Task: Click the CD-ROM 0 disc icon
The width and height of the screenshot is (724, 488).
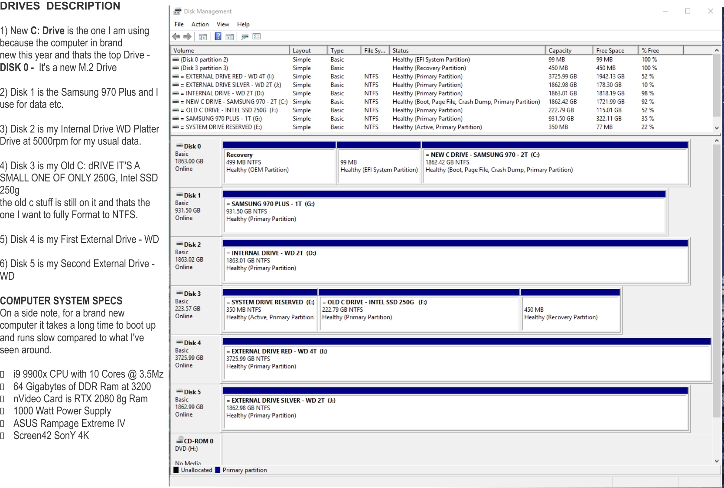Action: pyautogui.click(x=179, y=440)
